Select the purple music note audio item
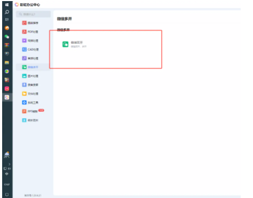The height and width of the screenshot is (198, 253). pos(30,58)
